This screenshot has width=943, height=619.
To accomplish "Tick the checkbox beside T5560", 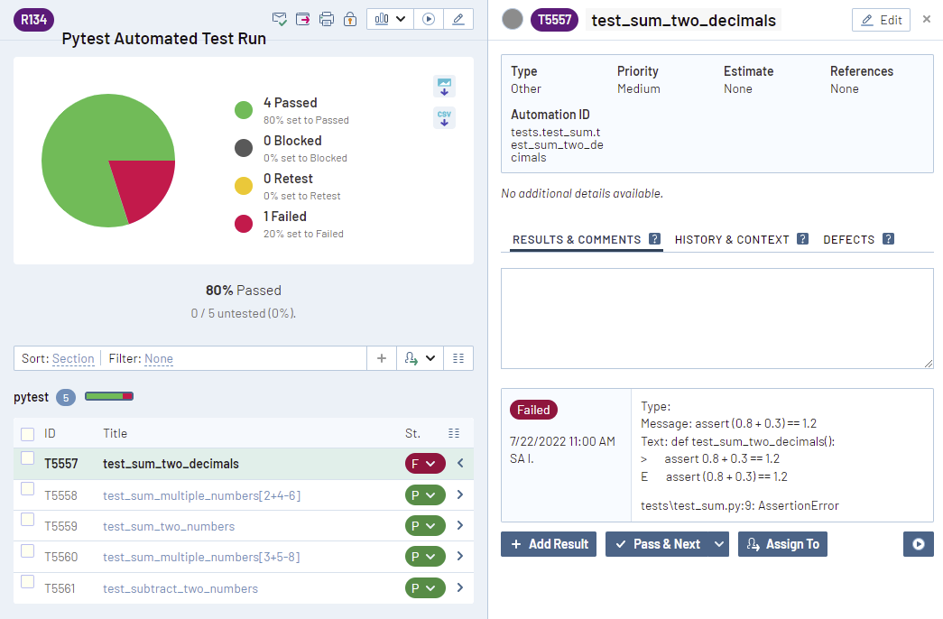I will click(28, 550).
